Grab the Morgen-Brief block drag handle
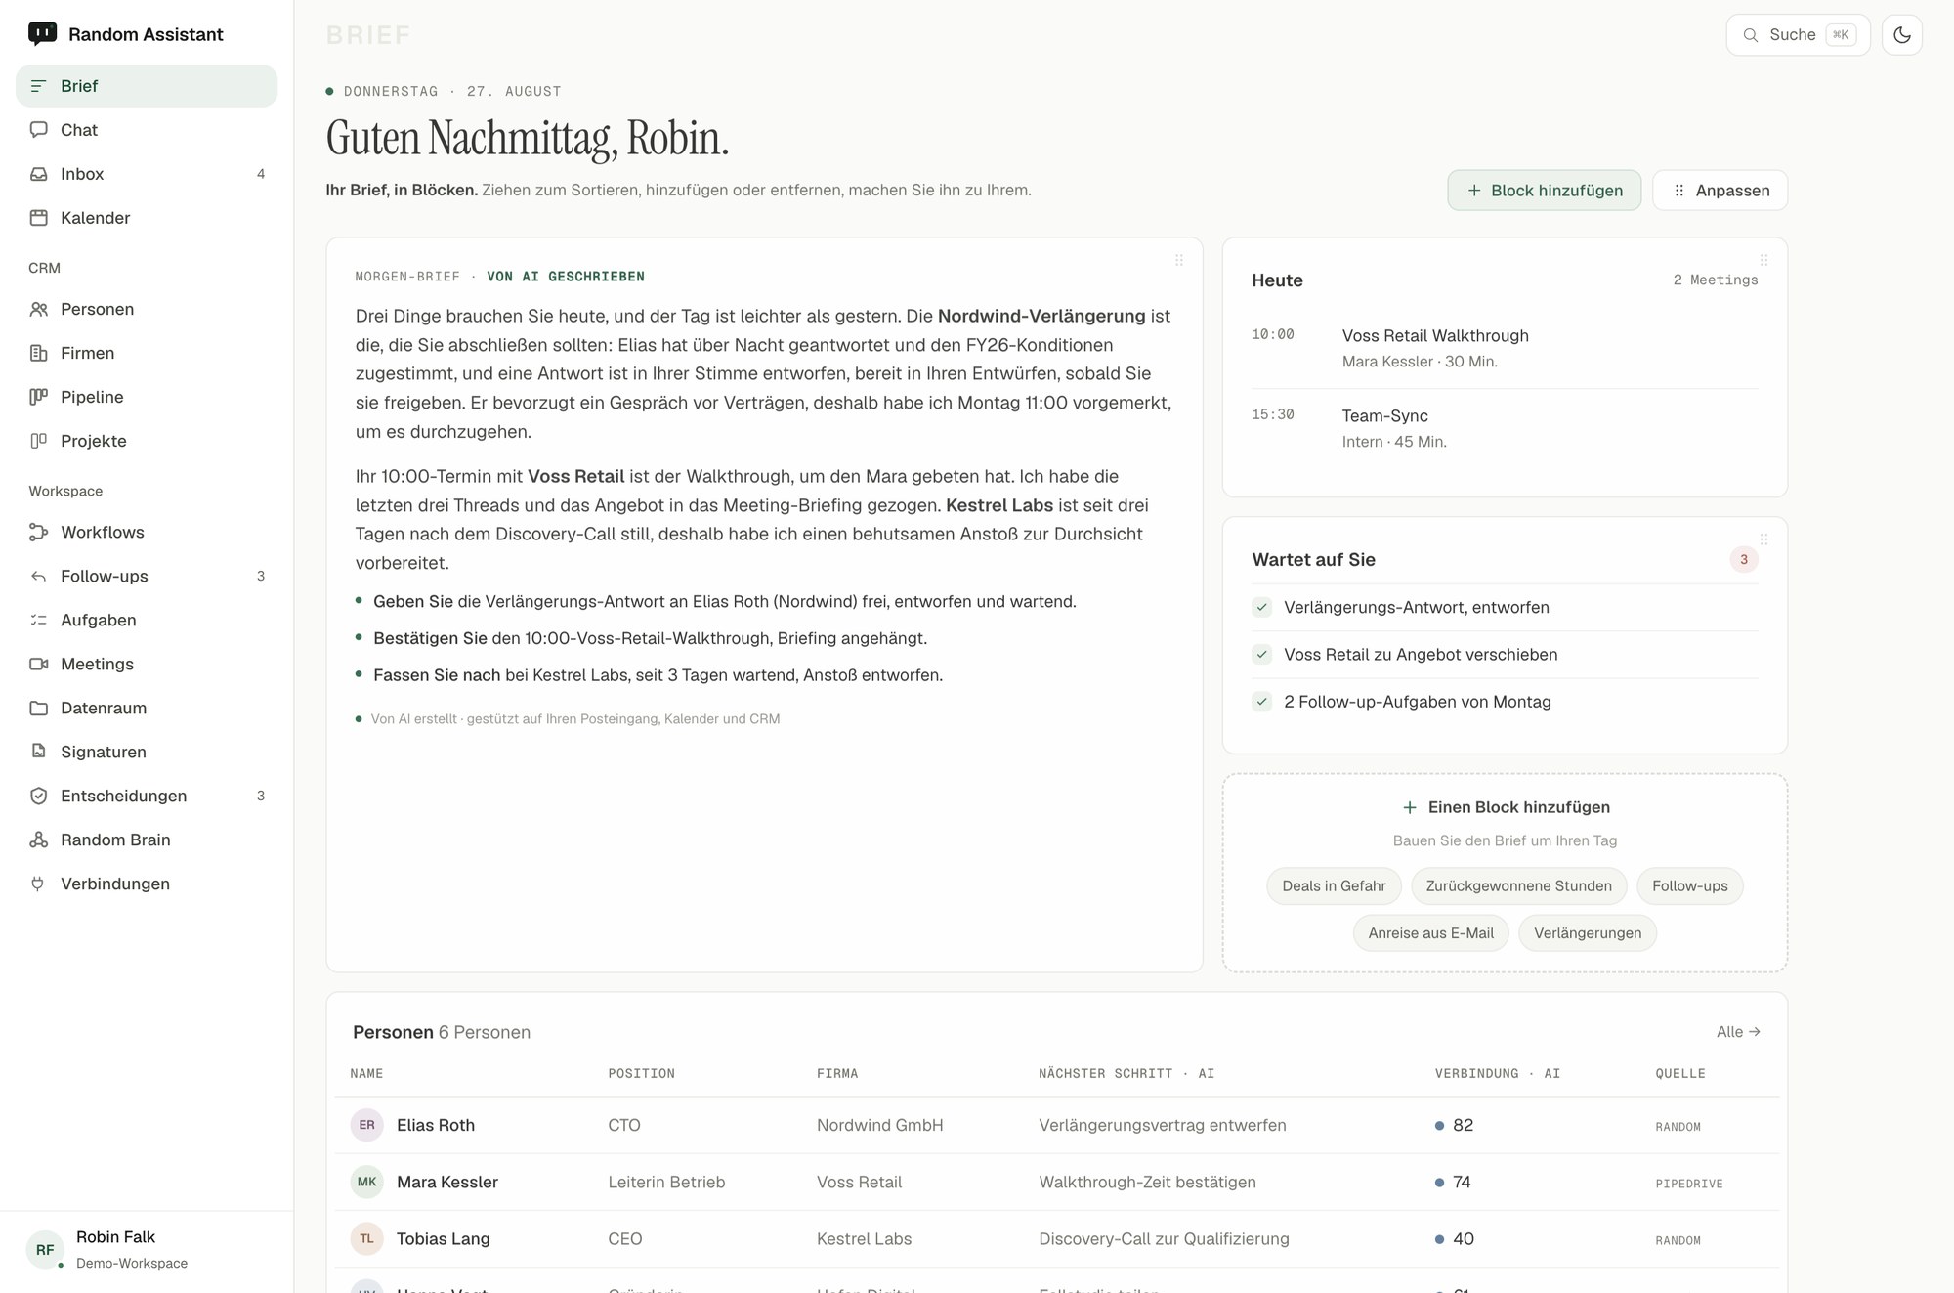Screen dimensions: 1954x1293 click(1179, 260)
